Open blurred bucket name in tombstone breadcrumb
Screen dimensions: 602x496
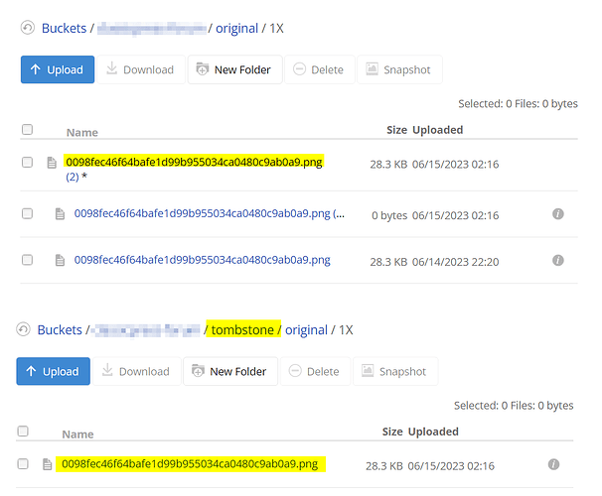coord(146,330)
